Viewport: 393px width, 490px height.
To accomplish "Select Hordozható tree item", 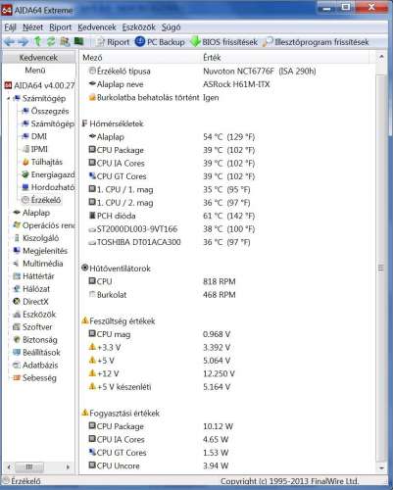I will 48,187.
